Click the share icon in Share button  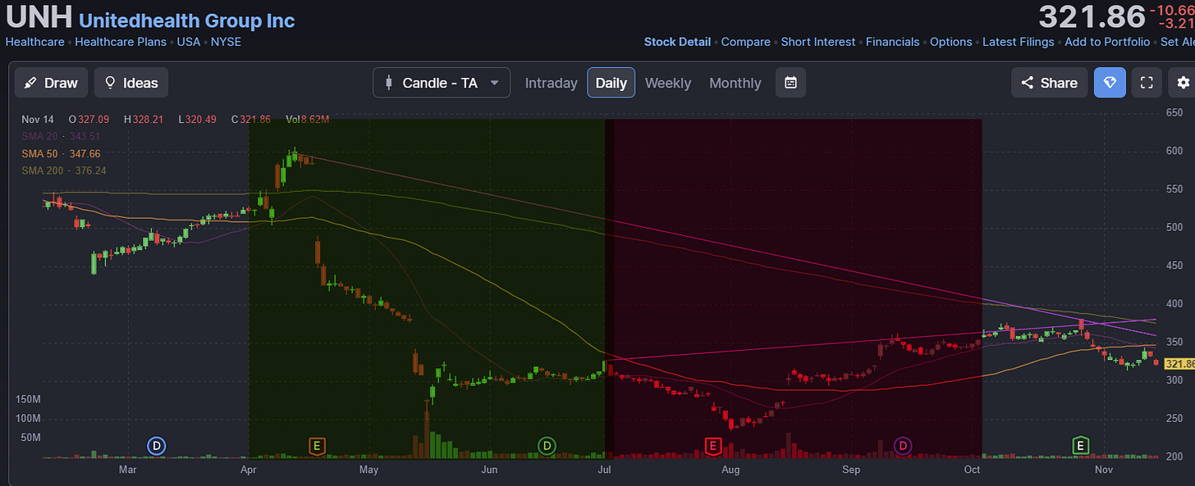pyautogui.click(x=1027, y=83)
